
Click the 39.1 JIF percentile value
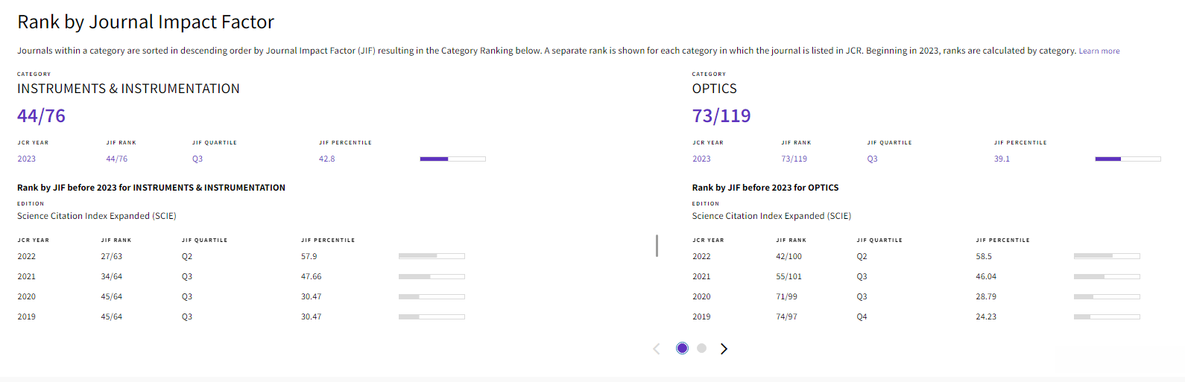click(1002, 159)
